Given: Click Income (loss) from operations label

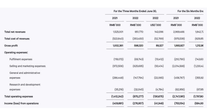Looking at the screenshot, I should [21, 104].
